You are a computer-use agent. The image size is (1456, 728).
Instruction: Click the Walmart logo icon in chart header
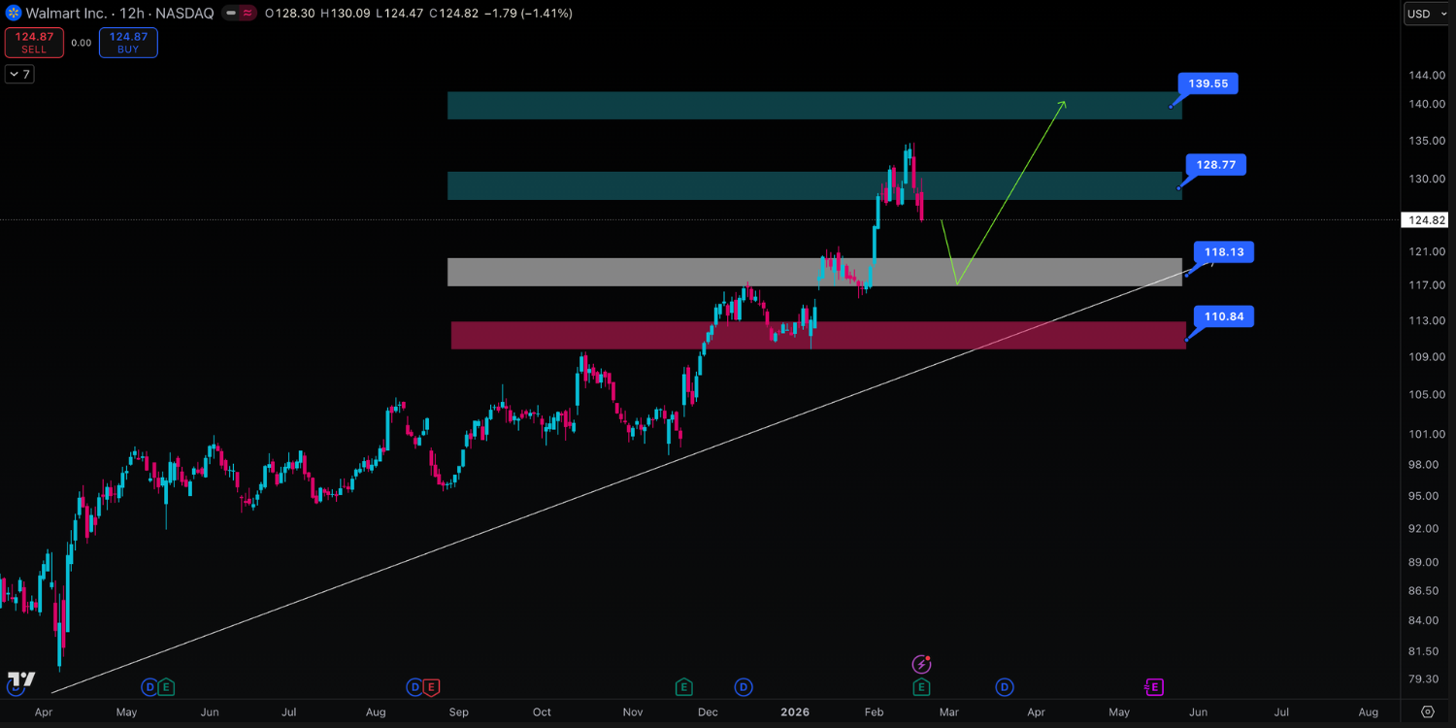(12, 14)
